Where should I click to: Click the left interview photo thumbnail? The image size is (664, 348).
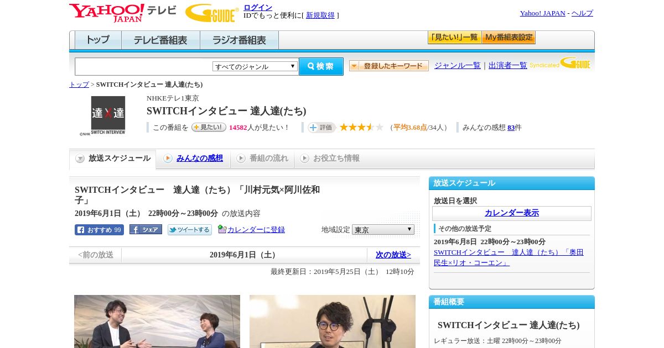click(157, 321)
